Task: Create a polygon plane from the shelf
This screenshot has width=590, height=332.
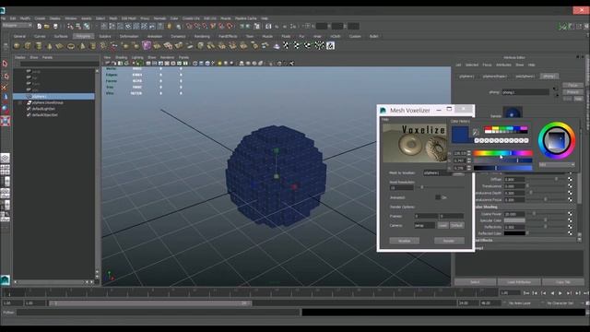Action: click(x=60, y=46)
